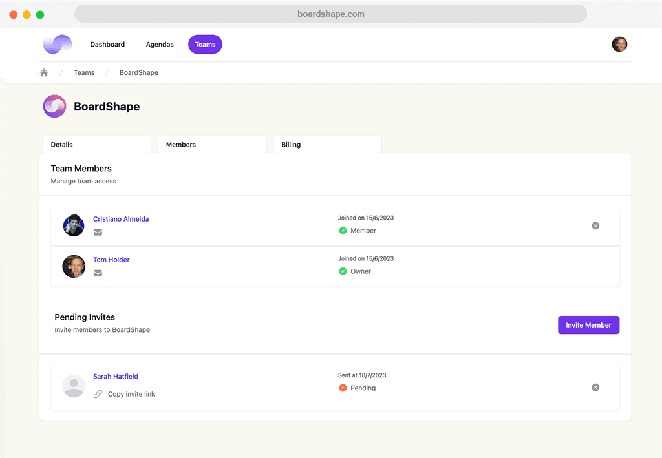
Task: Click the link icon beside Copy invite link
Action: pyautogui.click(x=98, y=394)
